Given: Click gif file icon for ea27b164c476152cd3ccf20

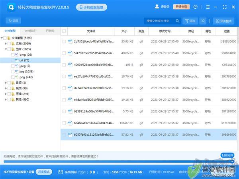Looking at the screenshot, I should [x=70, y=76].
